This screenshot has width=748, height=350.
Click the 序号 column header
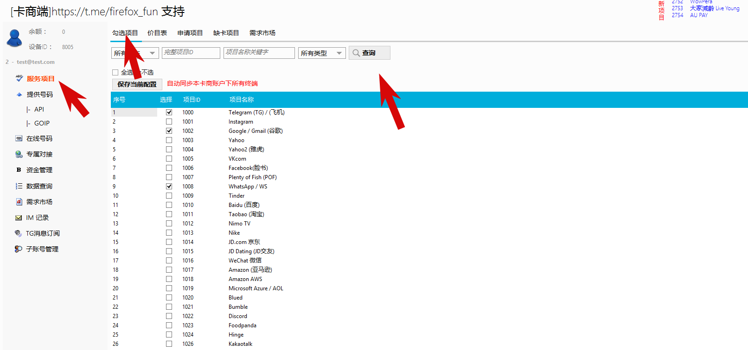[x=119, y=100]
